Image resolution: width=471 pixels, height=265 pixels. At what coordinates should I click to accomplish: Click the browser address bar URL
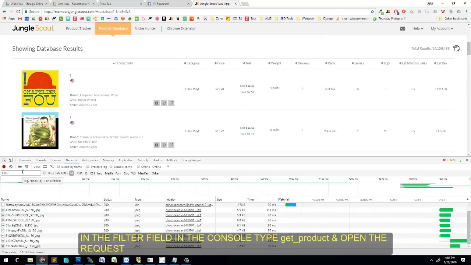[x=87, y=12]
